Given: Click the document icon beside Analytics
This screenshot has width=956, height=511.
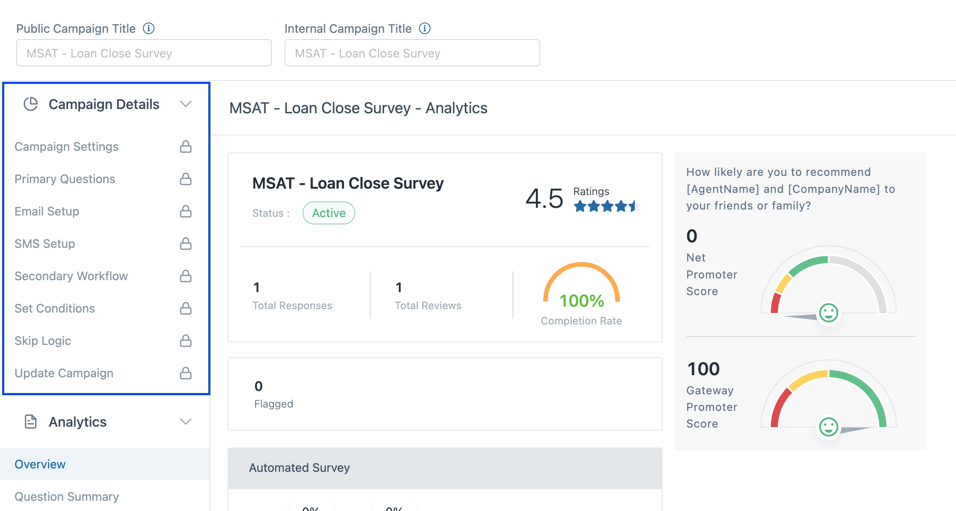Looking at the screenshot, I should pyautogui.click(x=31, y=422).
